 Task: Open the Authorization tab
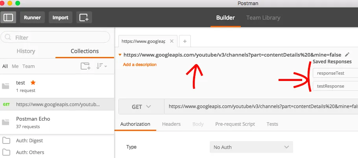(135, 124)
